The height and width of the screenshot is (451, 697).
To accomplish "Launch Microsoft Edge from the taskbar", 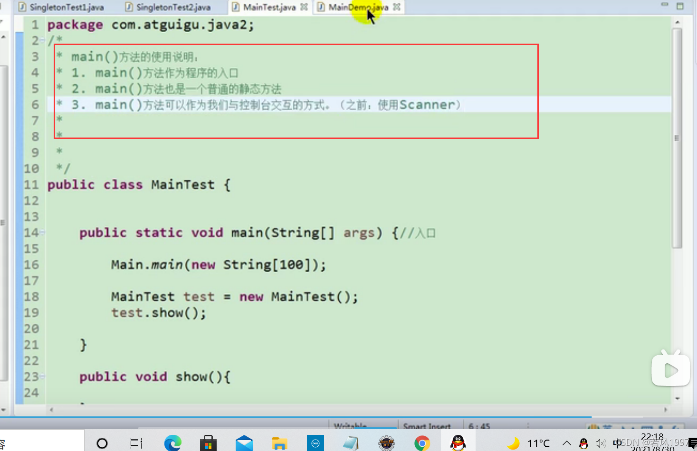I will click(172, 443).
